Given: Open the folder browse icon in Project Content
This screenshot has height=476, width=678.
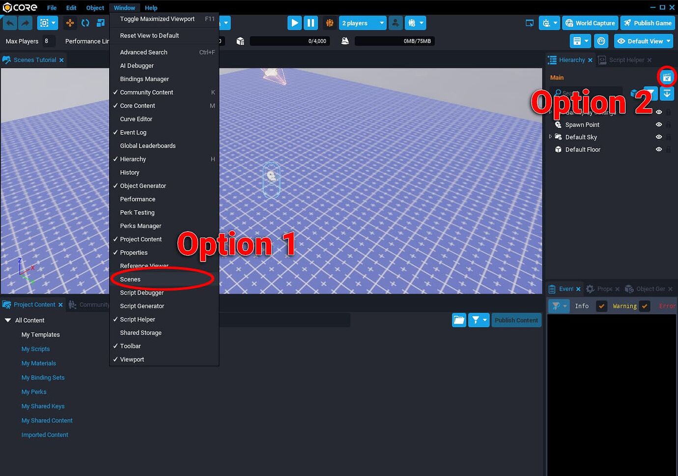Looking at the screenshot, I should coord(458,320).
